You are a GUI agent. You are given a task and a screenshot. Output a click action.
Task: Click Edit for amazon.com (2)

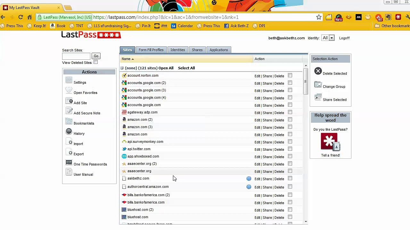257,120
